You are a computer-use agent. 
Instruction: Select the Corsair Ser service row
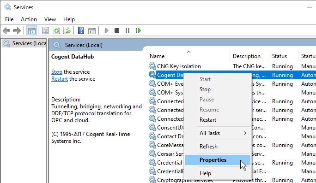click(170, 154)
